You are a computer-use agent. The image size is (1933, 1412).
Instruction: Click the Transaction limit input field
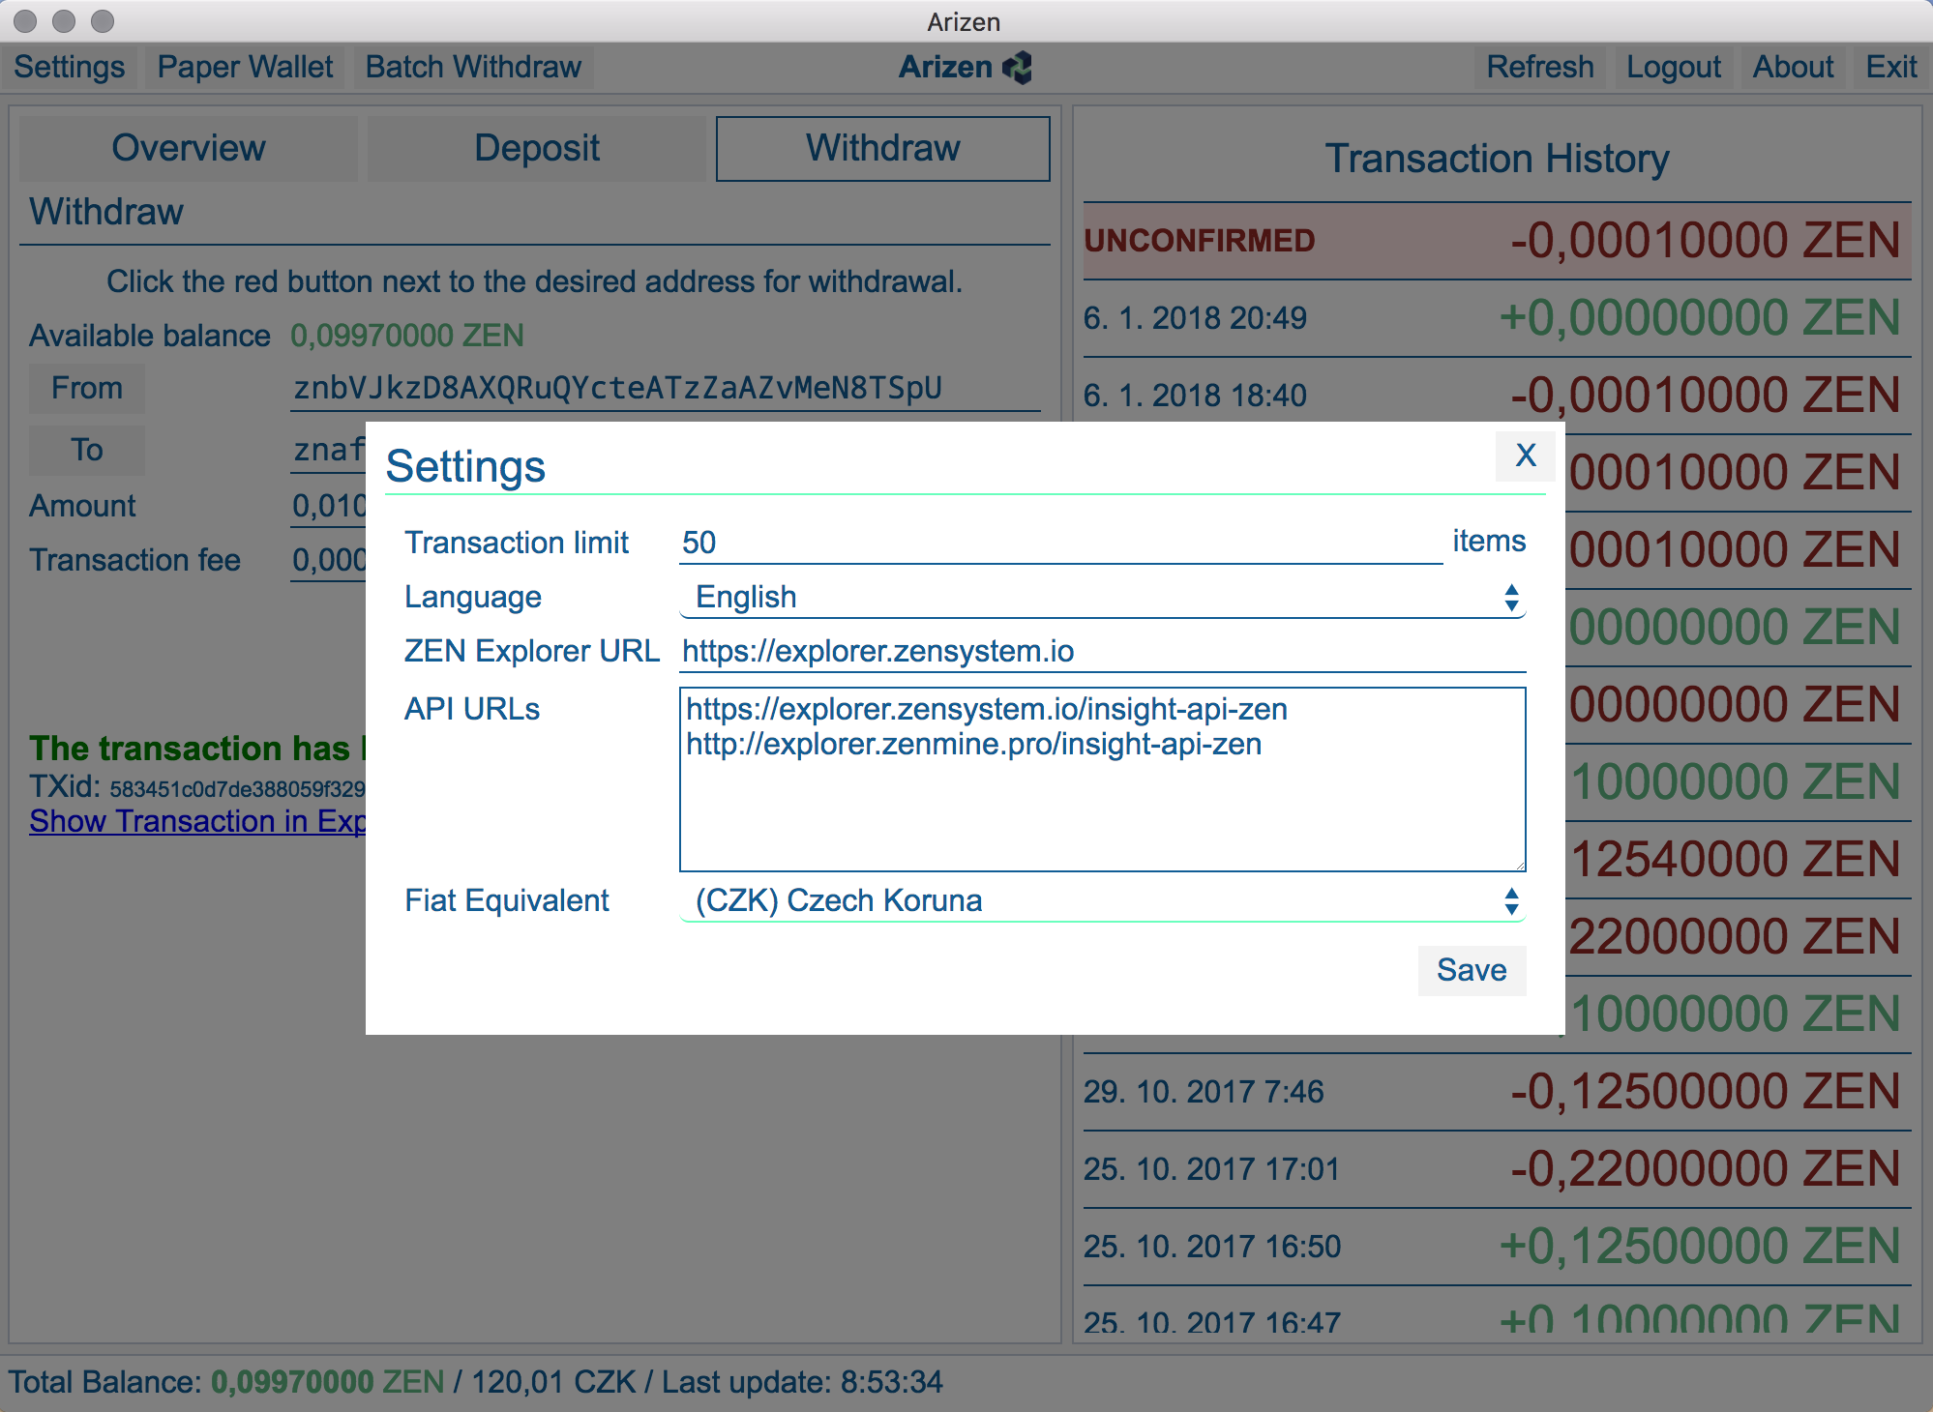click(1060, 543)
